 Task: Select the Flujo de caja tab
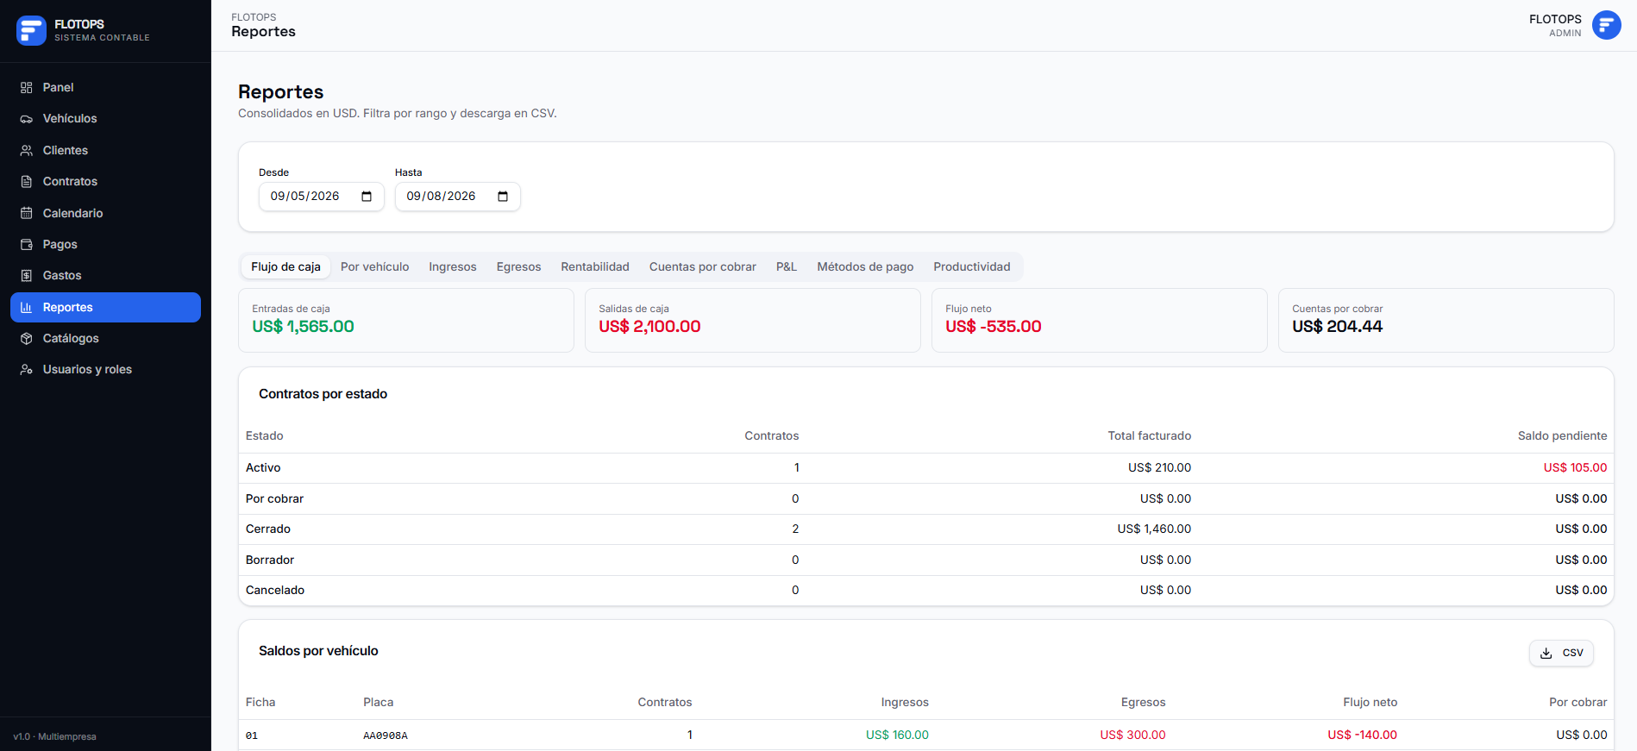[x=285, y=267]
